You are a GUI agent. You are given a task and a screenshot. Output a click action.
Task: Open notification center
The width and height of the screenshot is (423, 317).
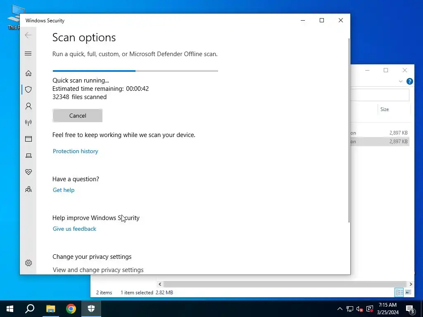click(409, 309)
